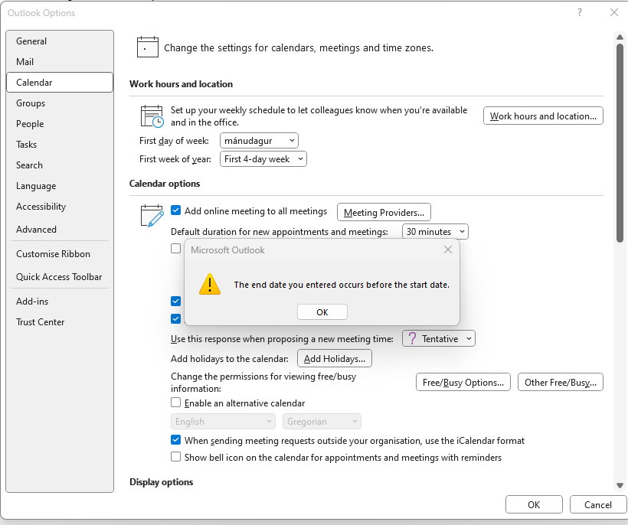Screen dimensions: 628x525
Task: Select the General category
Action: (60, 41)
